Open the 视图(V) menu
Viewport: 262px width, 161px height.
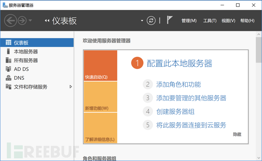(x=228, y=21)
